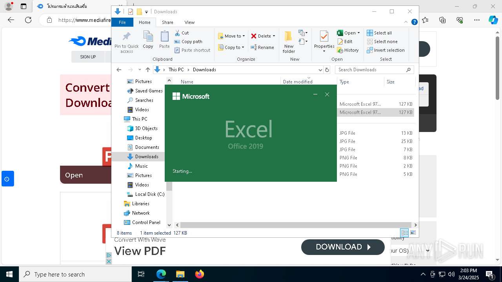Open 3D Objects in navigation pane
Screen dimensions: 502x282
(146, 128)
